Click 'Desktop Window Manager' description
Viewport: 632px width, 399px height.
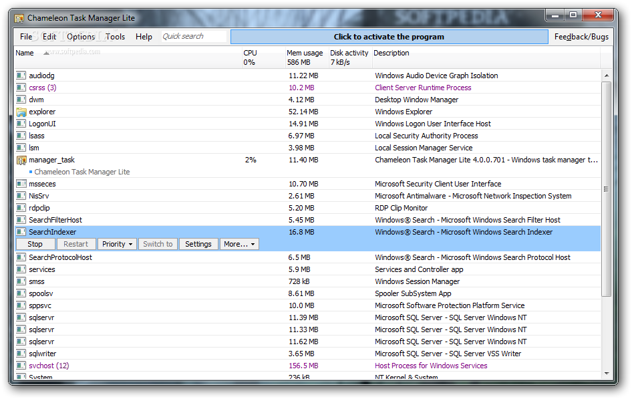pyautogui.click(x=416, y=100)
